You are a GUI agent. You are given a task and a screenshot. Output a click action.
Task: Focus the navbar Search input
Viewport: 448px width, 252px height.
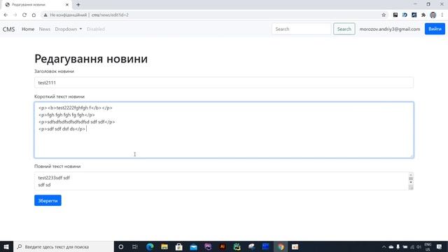click(302, 29)
